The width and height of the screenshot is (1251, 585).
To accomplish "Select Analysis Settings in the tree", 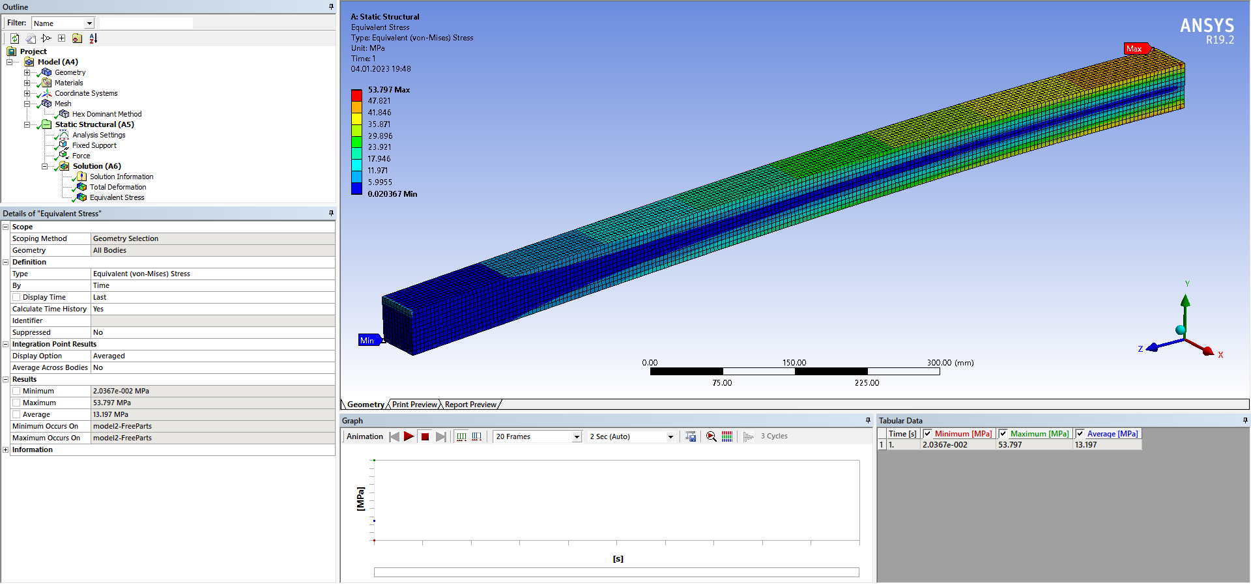I will click(x=99, y=135).
